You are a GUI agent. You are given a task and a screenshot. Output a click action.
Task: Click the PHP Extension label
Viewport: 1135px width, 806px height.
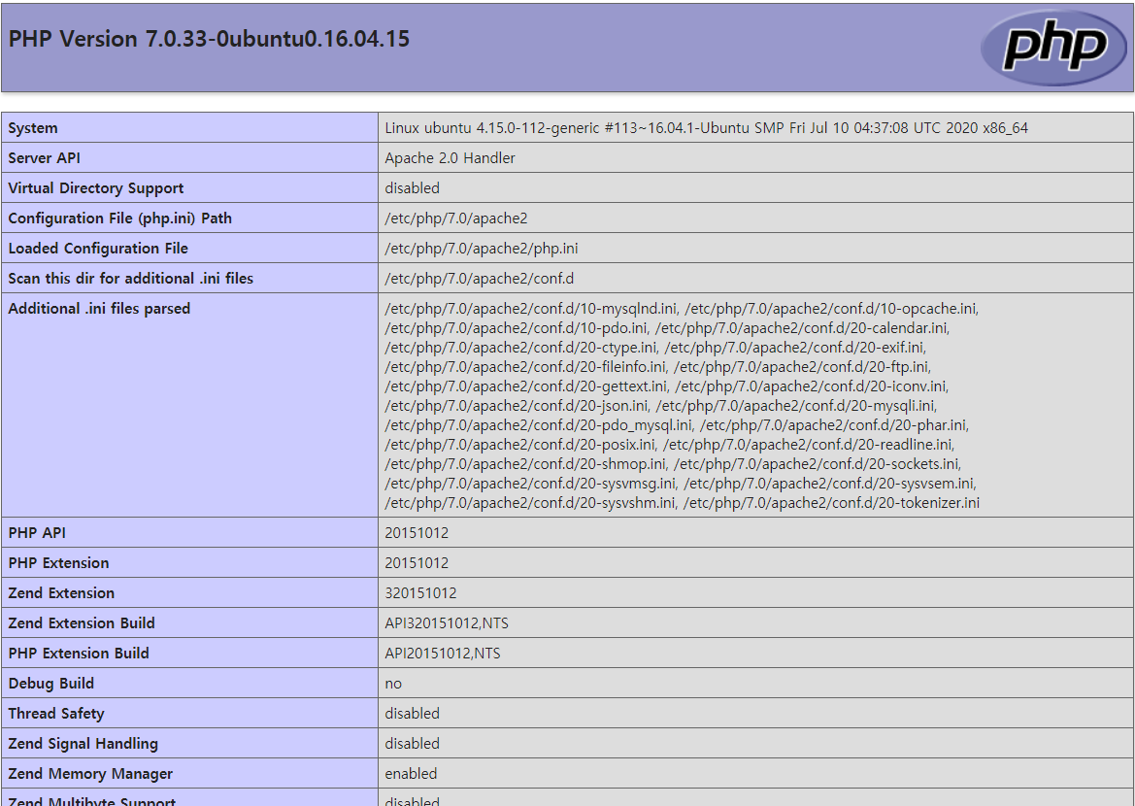click(x=58, y=563)
